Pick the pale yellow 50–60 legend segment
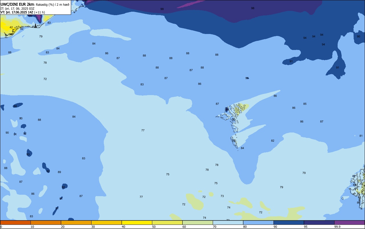Image resolution: width=365 pixels, height=229 pixels. click(x=167, y=222)
